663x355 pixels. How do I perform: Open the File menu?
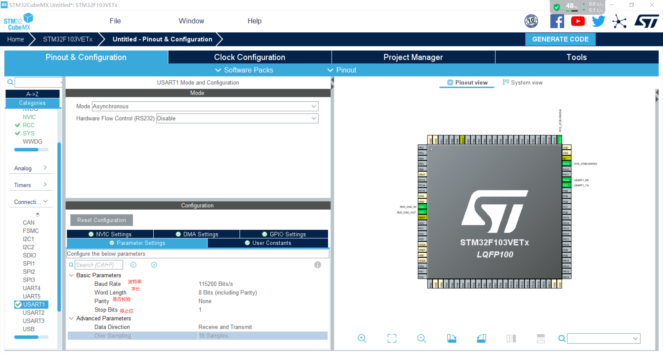[115, 21]
